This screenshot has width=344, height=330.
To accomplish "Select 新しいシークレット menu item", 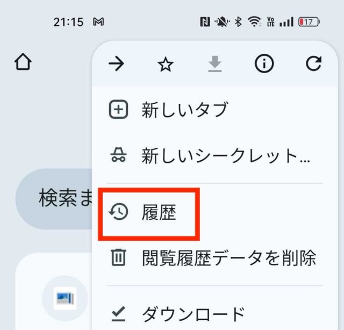I will pos(214,155).
